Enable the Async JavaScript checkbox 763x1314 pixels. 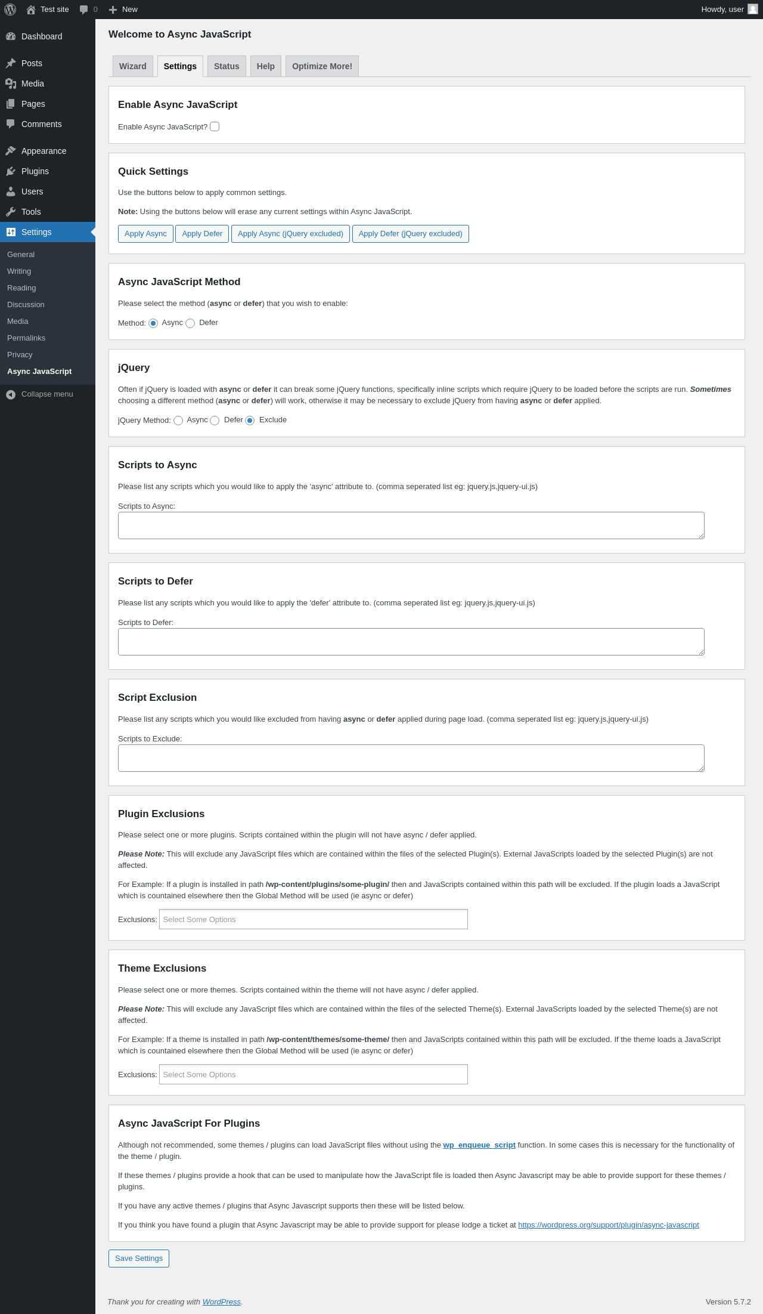coord(215,126)
